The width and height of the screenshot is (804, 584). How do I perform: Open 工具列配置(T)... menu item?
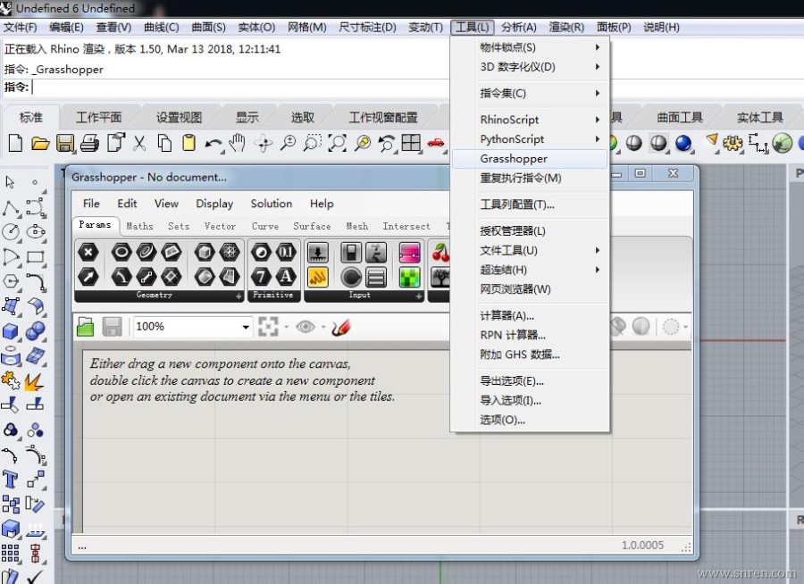[x=531, y=204]
